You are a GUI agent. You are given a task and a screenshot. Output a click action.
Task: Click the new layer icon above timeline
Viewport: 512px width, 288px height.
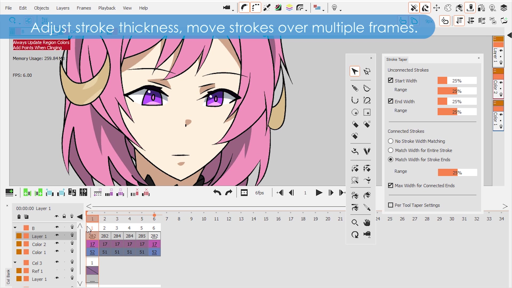click(x=9, y=193)
